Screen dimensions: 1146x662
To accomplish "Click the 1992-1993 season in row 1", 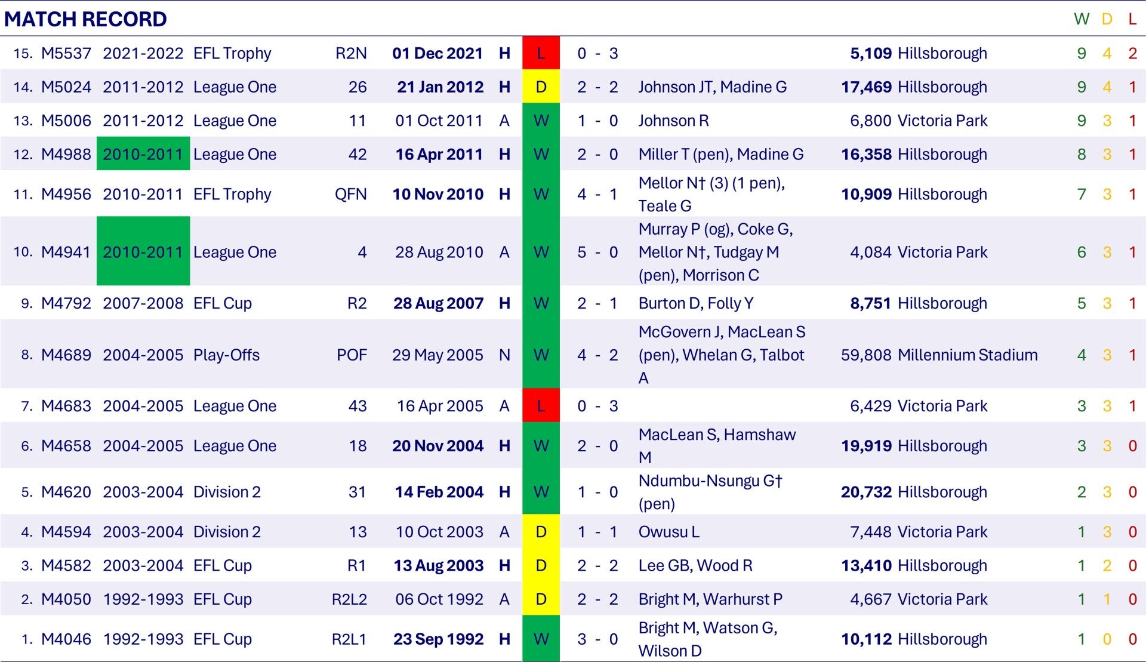I will (143, 639).
